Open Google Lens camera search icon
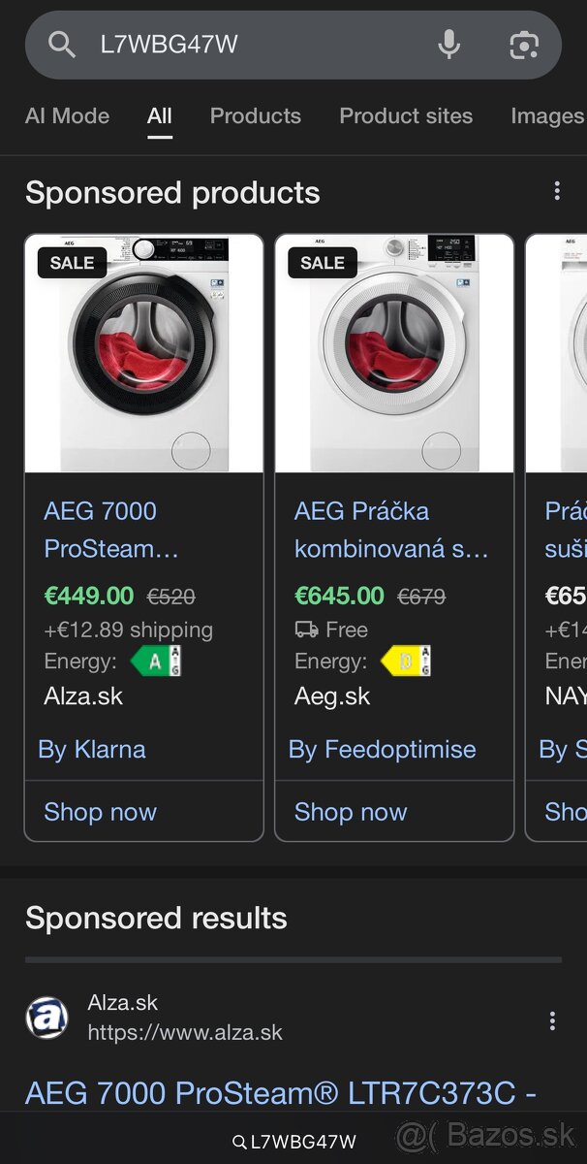Image resolution: width=587 pixels, height=1164 pixels. (523, 45)
